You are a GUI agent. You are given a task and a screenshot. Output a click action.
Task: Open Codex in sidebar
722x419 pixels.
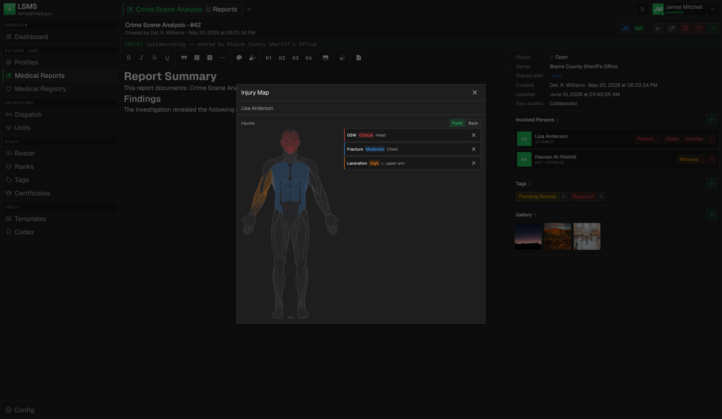click(60, 232)
